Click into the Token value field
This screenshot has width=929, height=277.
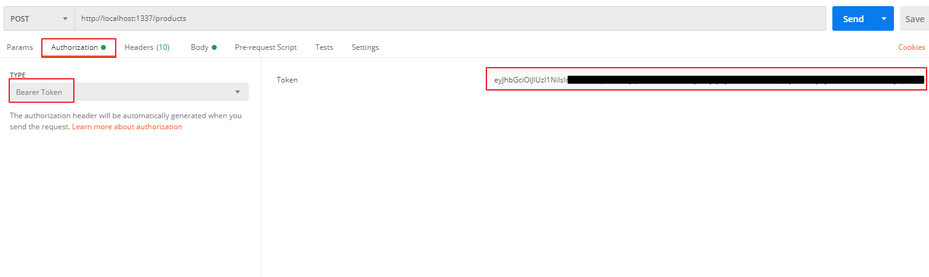[x=707, y=79]
